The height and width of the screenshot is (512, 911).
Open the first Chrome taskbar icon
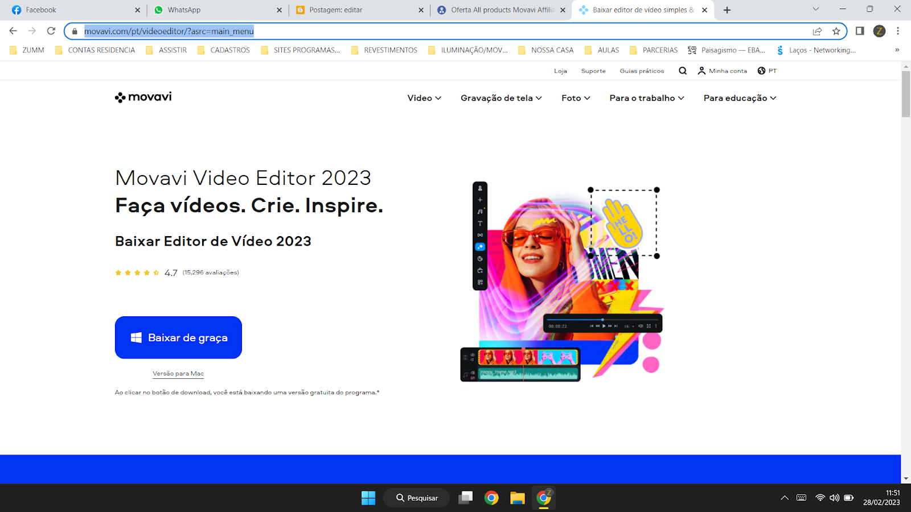coord(491,498)
